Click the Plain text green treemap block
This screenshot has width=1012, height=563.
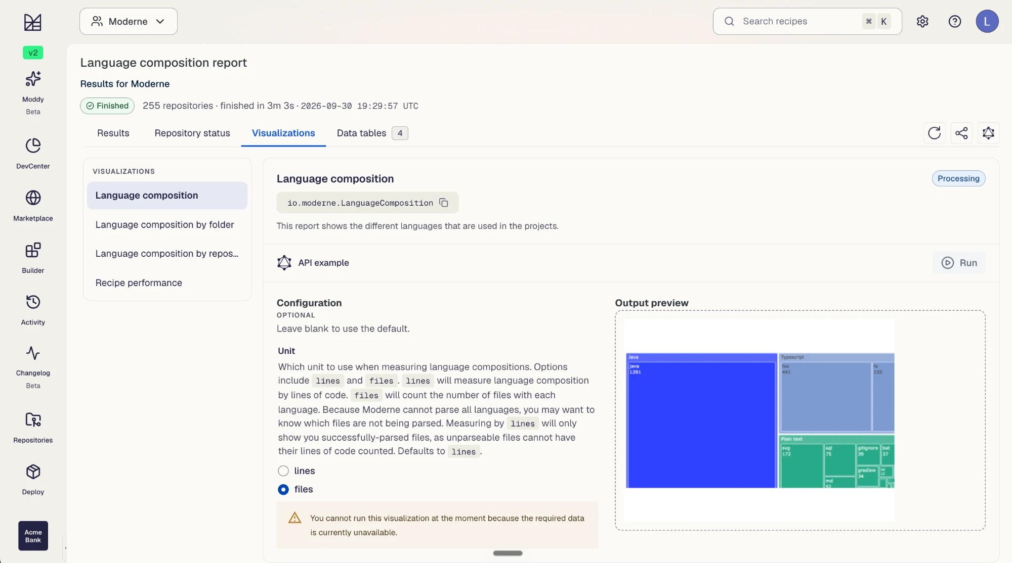pos(836,461)
